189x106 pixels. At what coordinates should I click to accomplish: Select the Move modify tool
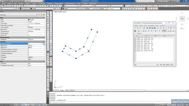pos(48,24)
